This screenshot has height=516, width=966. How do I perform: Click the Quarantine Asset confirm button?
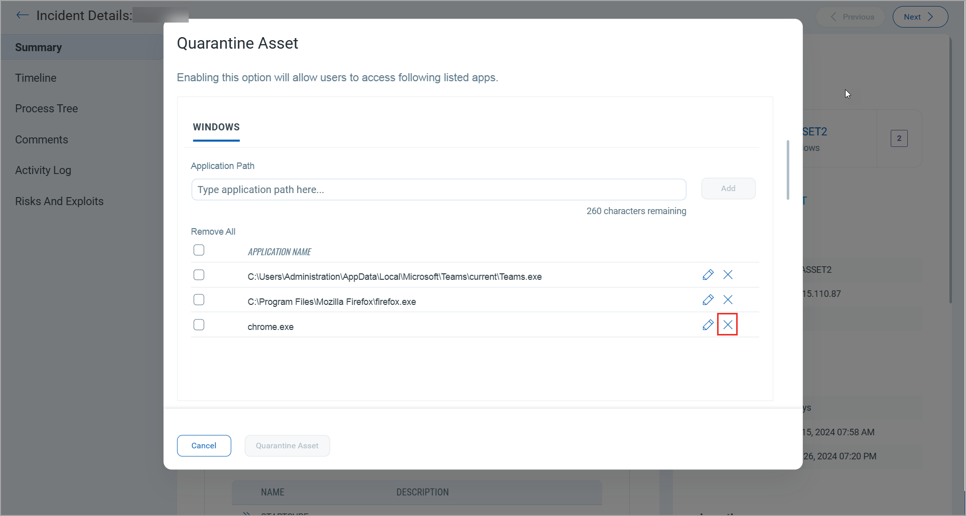287,445
